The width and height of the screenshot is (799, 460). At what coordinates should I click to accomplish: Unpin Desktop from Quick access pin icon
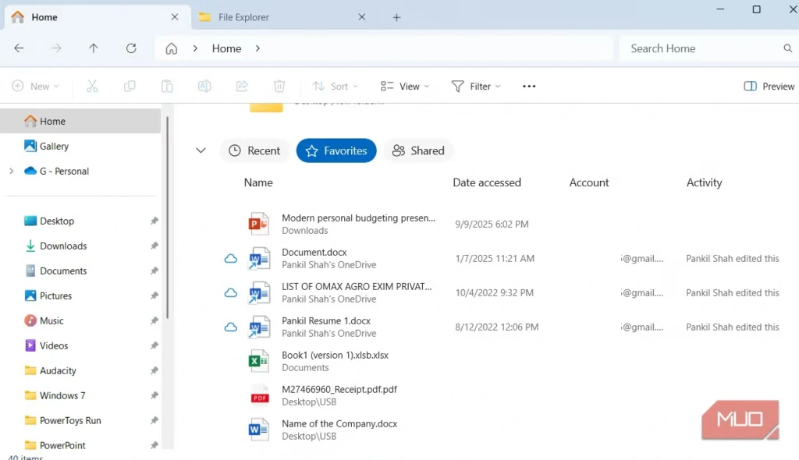pos(154,221)
